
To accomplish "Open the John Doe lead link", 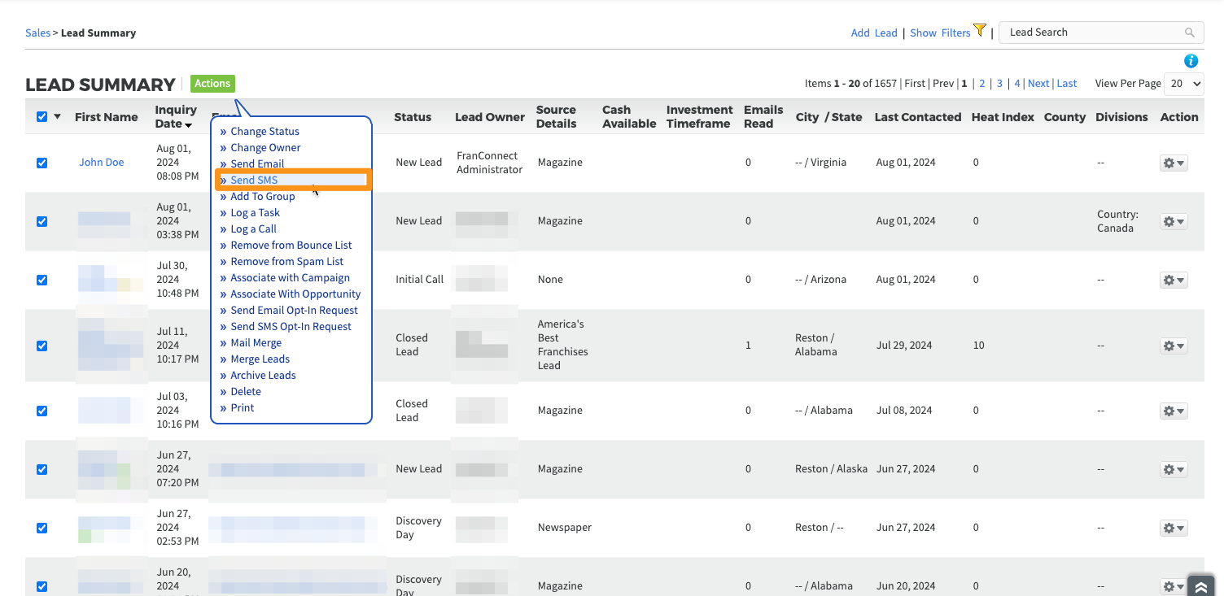I will [102, 162].
